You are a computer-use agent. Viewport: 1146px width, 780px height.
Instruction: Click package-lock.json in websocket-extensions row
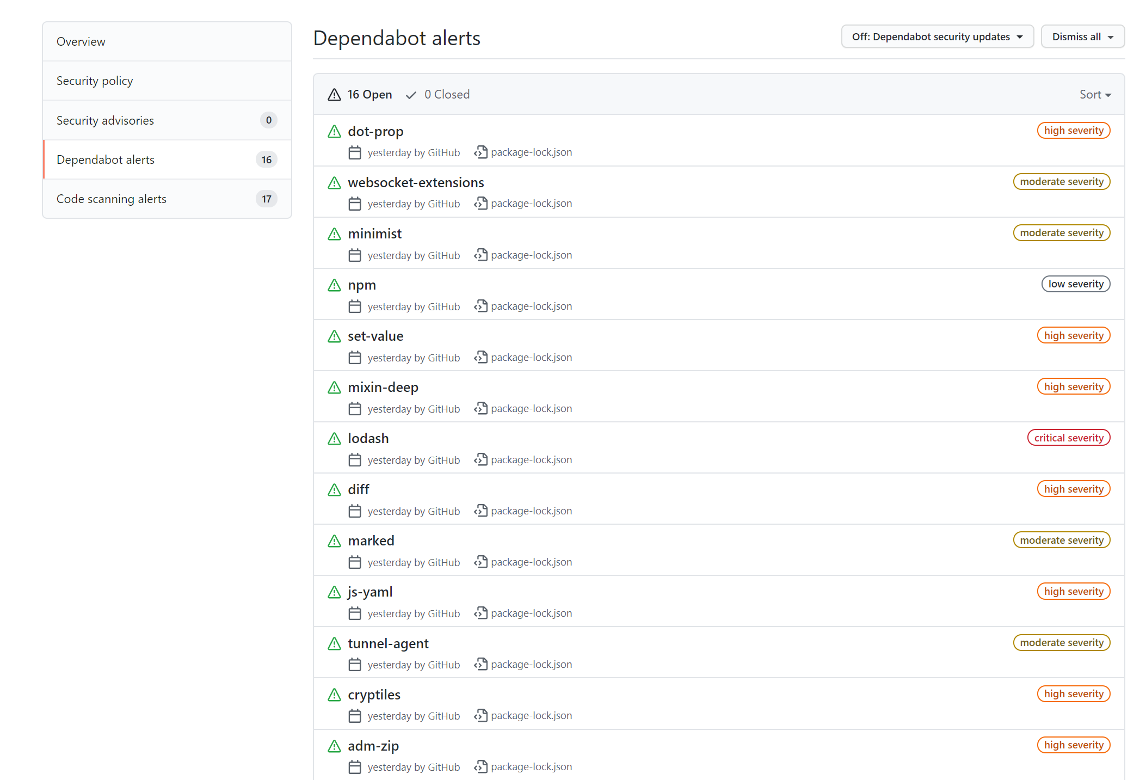click(x=532, y=204)
